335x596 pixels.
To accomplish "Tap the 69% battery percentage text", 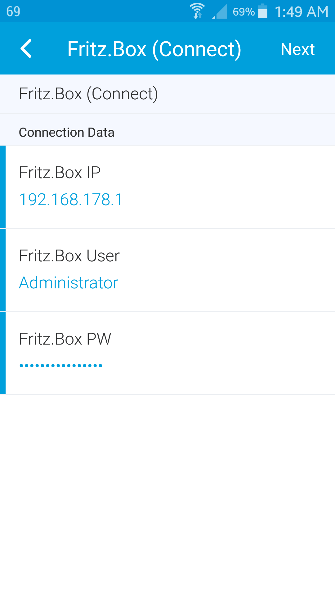I will point(243,12).
